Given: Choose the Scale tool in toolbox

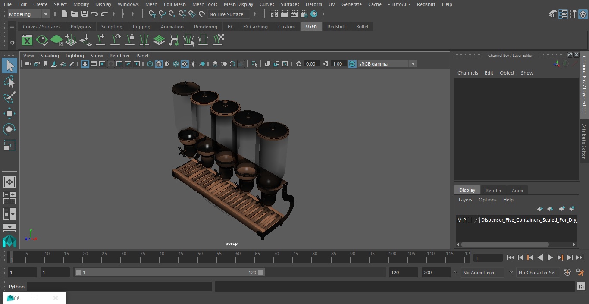Looking at the screenshot, I should [x=9, y=145].
